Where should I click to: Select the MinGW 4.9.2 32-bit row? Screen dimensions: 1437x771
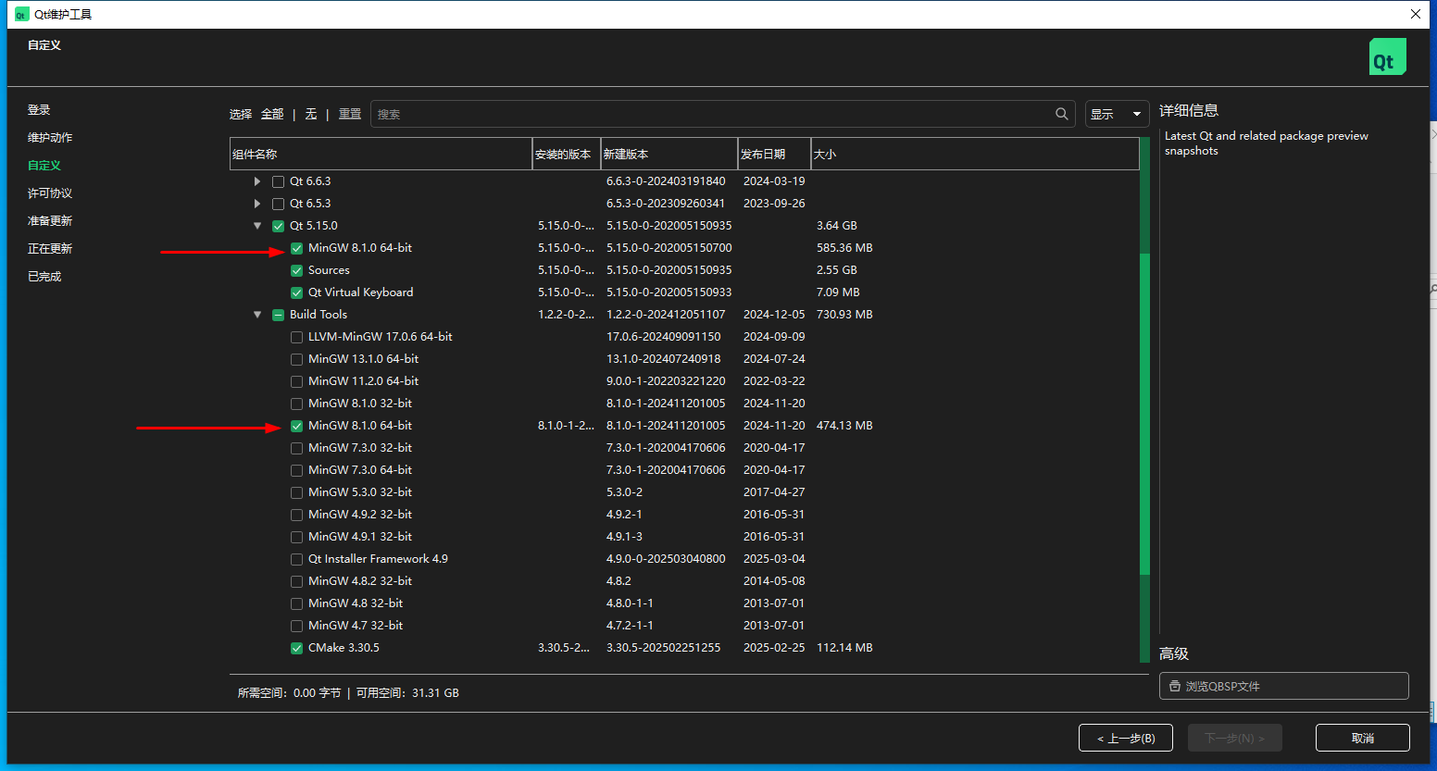click(684, 515)
